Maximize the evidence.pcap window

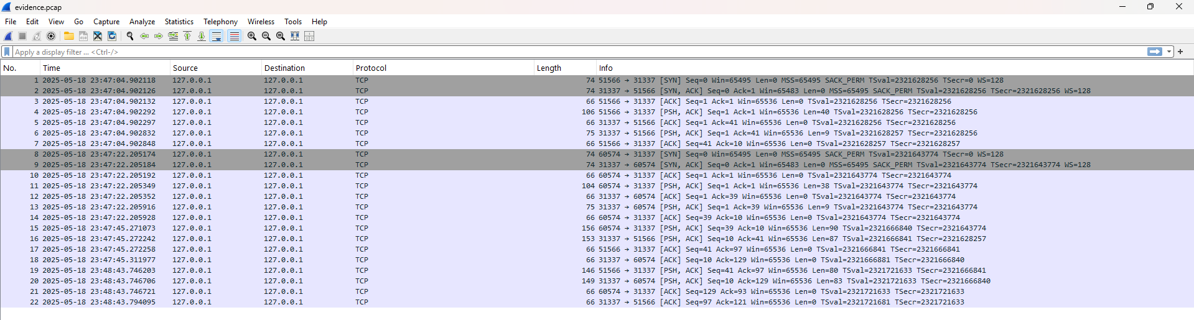click(1150, 7)
